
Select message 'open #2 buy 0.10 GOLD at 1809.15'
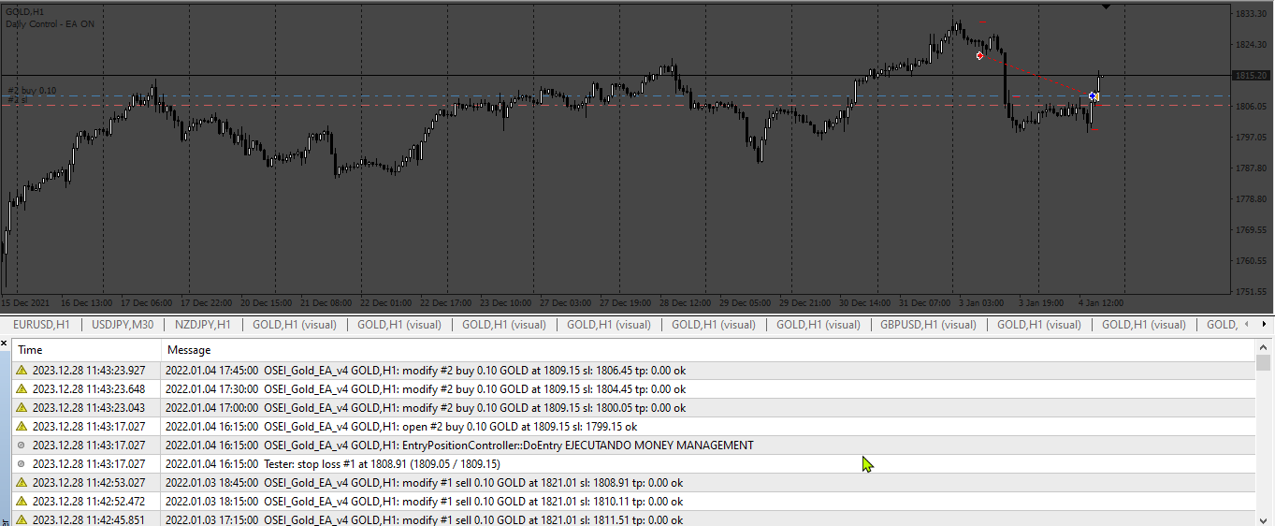point(401,426)
